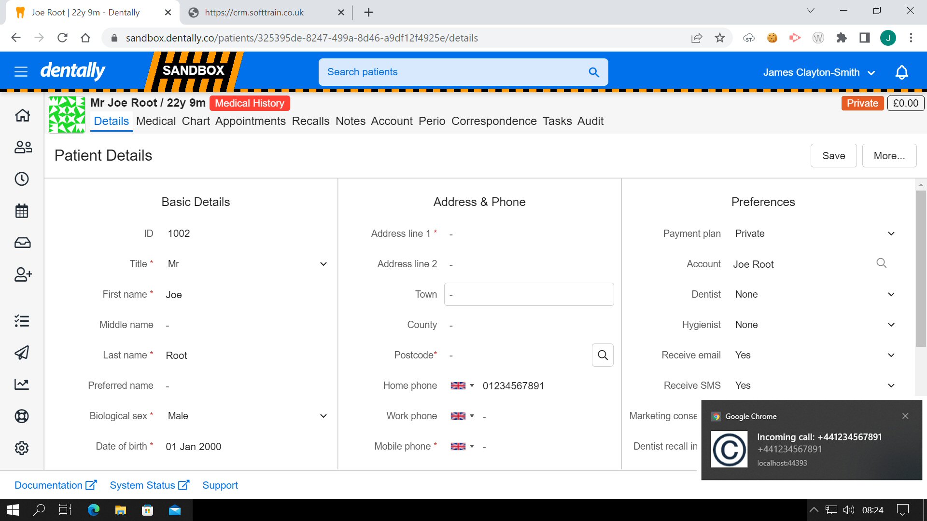Dismiss the incoming call notification

pos(905,416)
